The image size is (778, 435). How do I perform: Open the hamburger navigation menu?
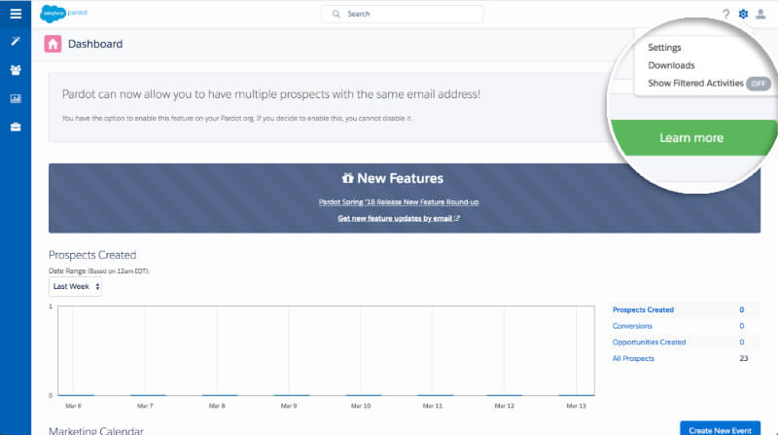tap(16, 14)
